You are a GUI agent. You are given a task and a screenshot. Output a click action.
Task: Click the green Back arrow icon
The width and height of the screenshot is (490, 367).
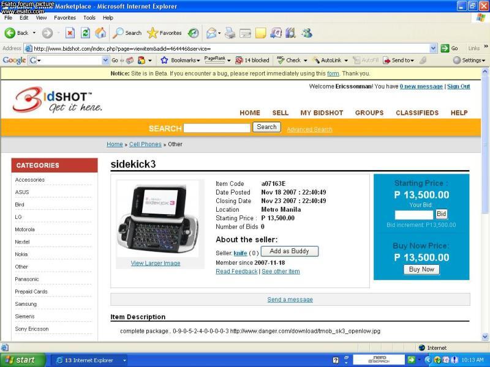pyautogui.click(x=10, y=33)
